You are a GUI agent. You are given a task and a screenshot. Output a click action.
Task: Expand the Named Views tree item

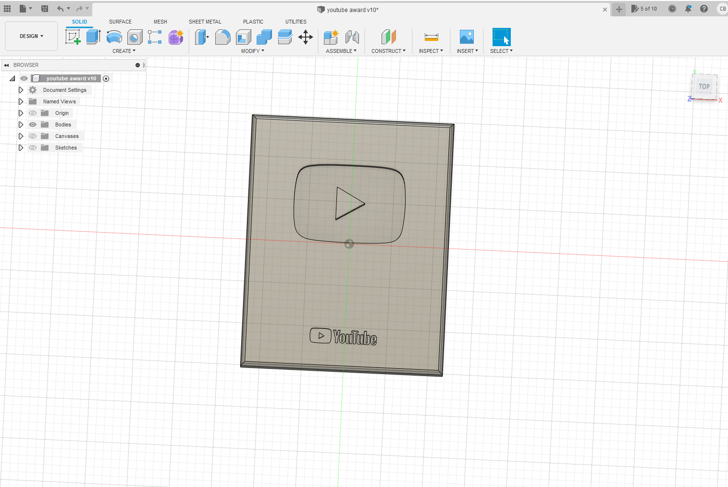tap(21, 101)
